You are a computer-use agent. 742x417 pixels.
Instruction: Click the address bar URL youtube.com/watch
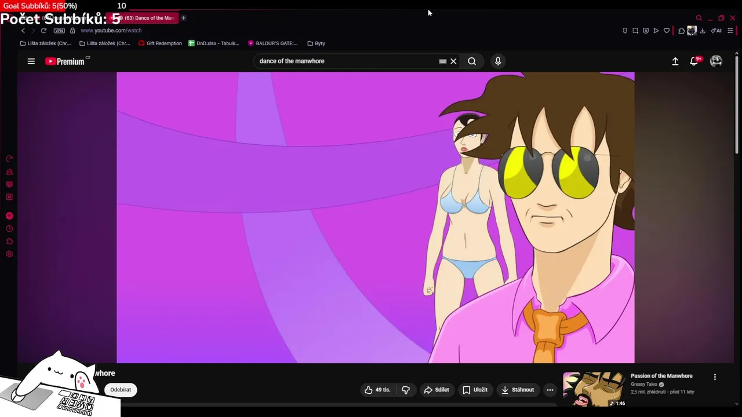coord(111,30)
